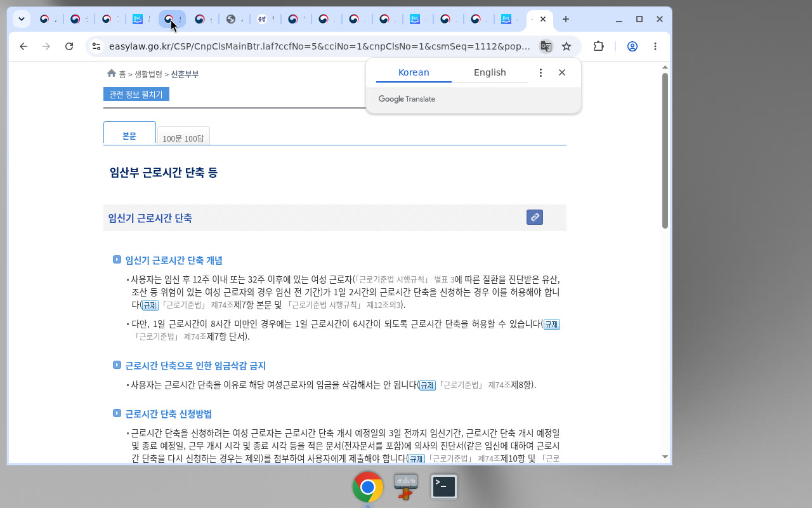Switch to 100문 100답 tab
The image size is (812, 508).
(x=183, y=137)
